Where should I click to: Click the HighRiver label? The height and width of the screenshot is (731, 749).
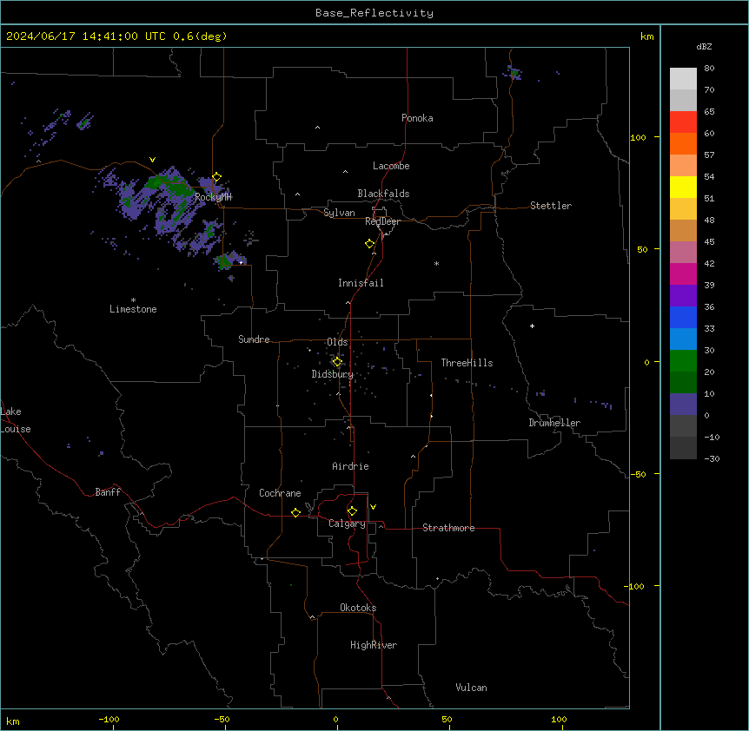click(x=374, y=645)
